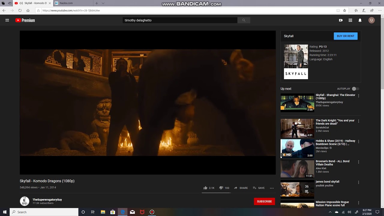Open the create video camera icon
The image size is (384, 216).
click(340, 20)
